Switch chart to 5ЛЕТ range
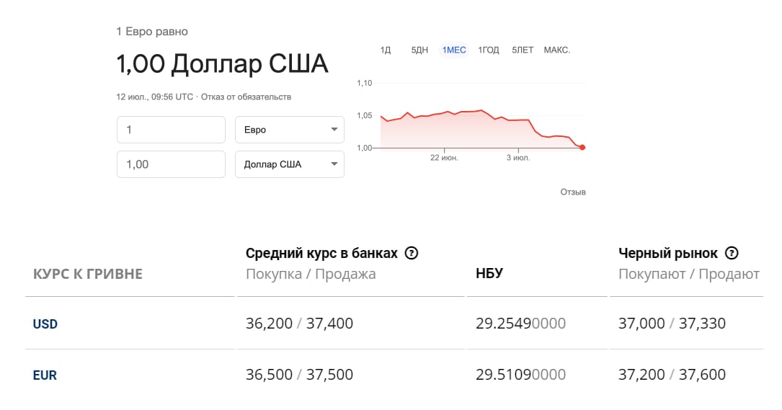Image resolution: width=782 pixels, height=410 pixels. [523, 50]
